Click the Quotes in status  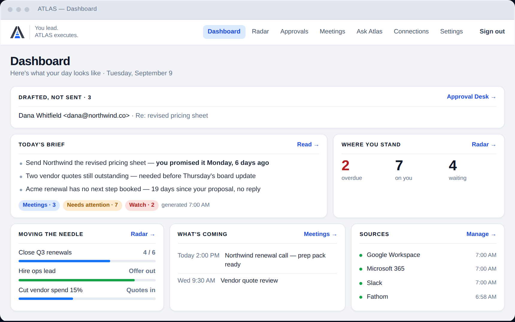tap(141, 290)
